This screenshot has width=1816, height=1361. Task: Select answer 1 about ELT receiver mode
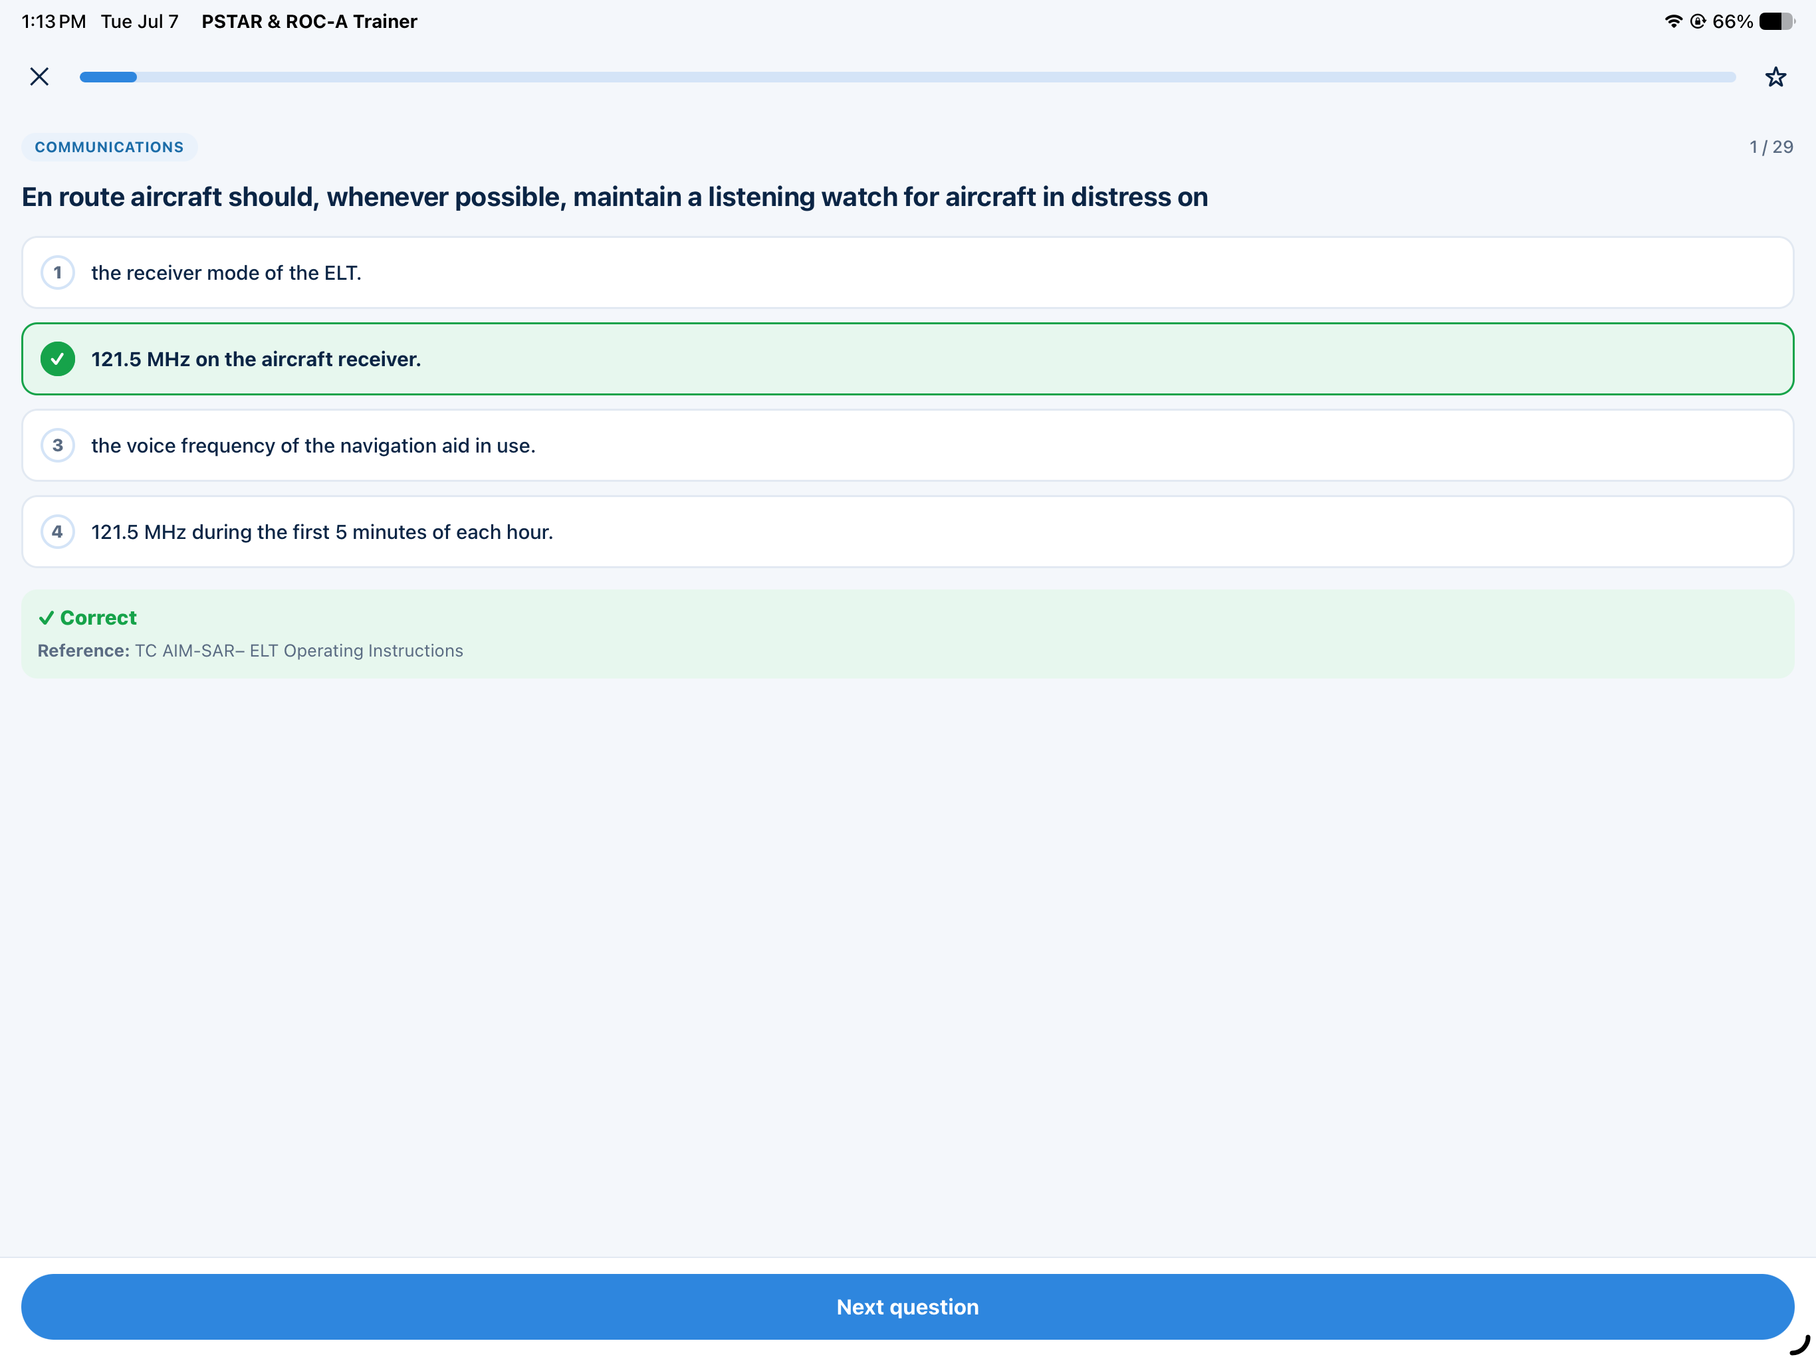coord(907,272)
